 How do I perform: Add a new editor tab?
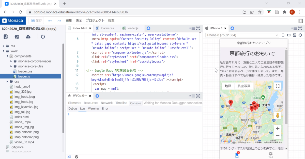[148, 28]
